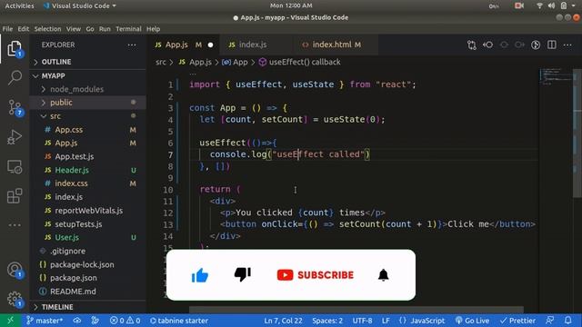Expand the node_modules folder
The height and width of the screenshot is (327, 582).
[x=89, y=89]
